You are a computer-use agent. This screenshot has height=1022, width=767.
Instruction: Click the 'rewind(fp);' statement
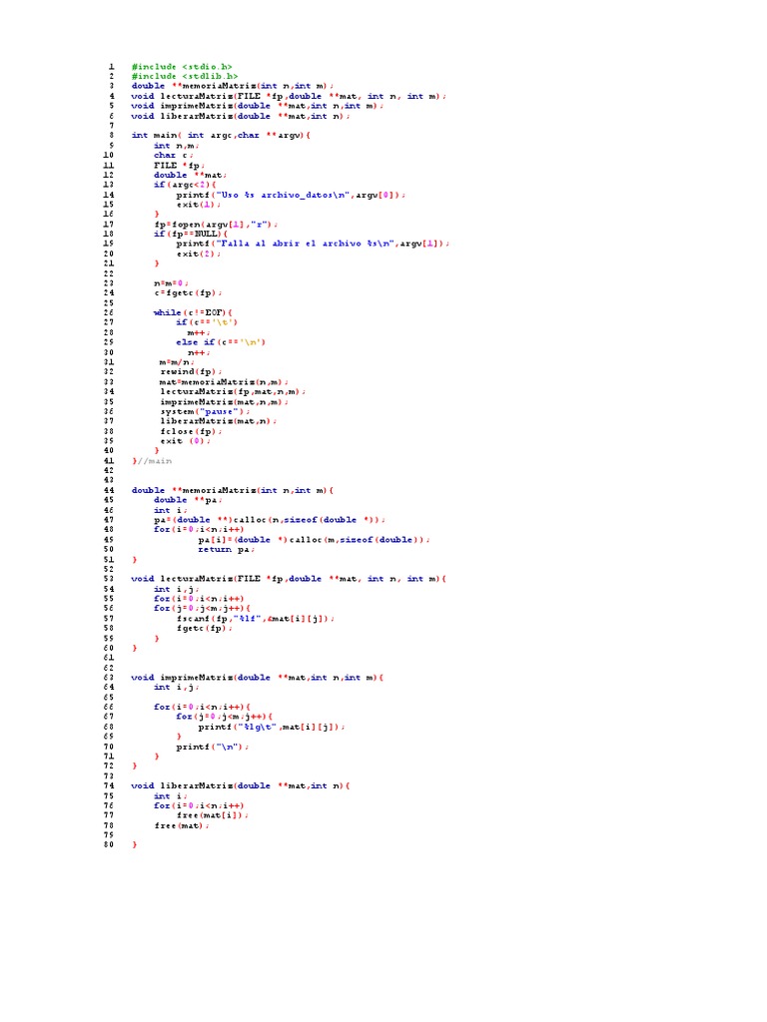point(191,372)
